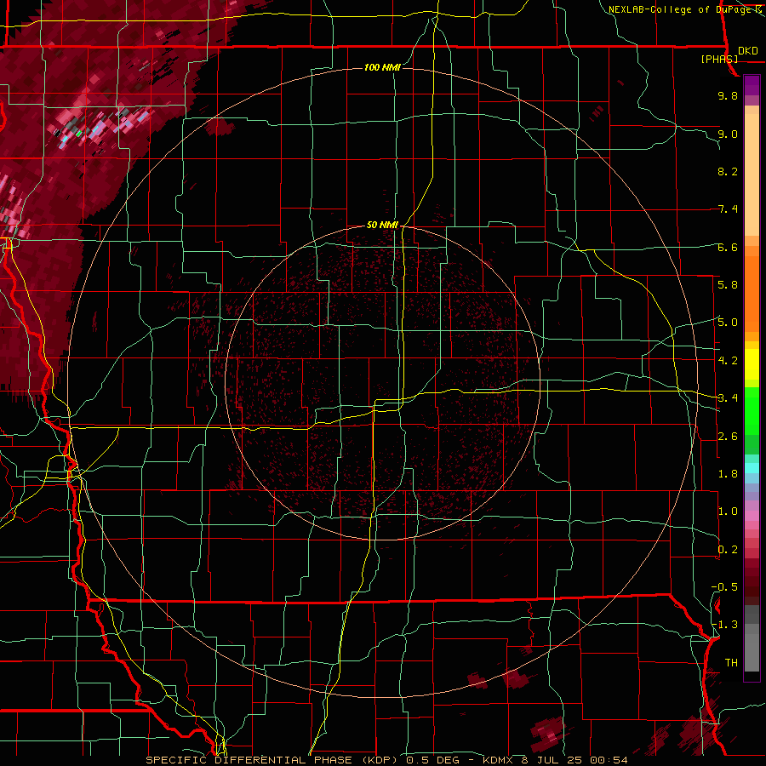766x766 pixels.
Task: Click the 0.2 scale value
Action: click(728, 550)
